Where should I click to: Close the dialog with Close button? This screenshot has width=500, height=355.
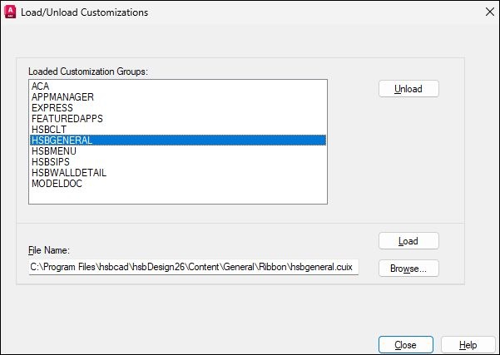pos(406,345)
